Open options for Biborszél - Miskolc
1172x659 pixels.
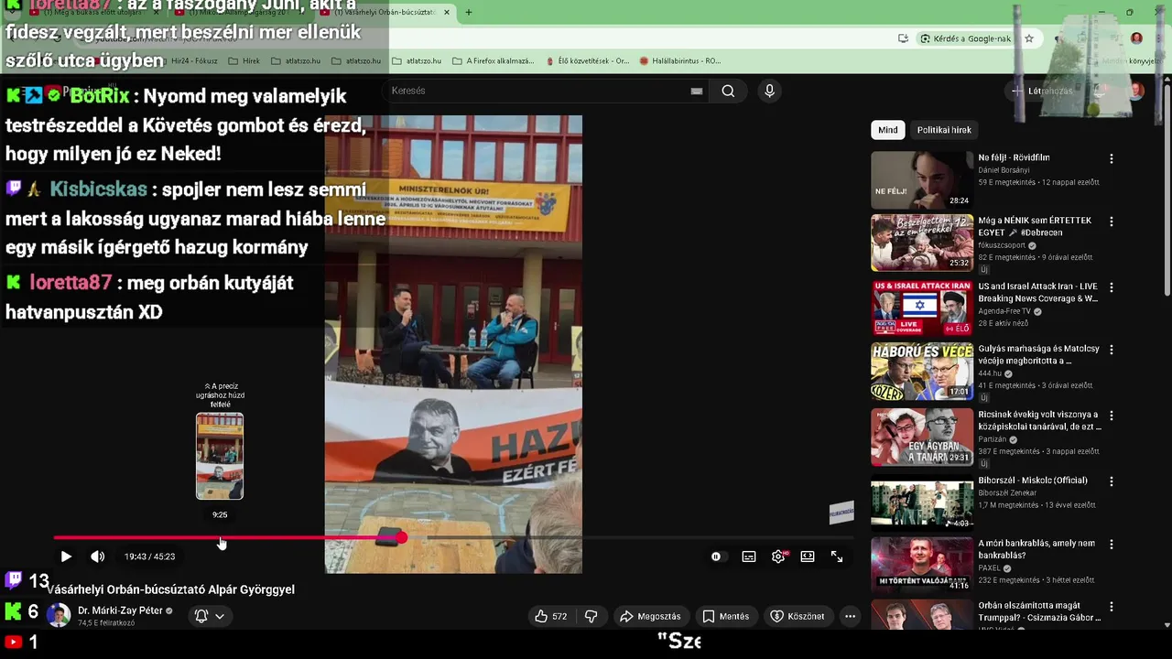pyautogui.click(x=1112, y=481)
